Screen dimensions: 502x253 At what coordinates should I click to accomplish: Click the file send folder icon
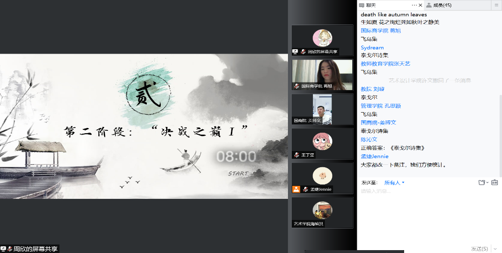click(481, 183)
